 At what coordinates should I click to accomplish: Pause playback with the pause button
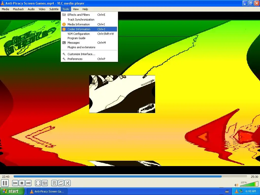(x=5, y=183)
